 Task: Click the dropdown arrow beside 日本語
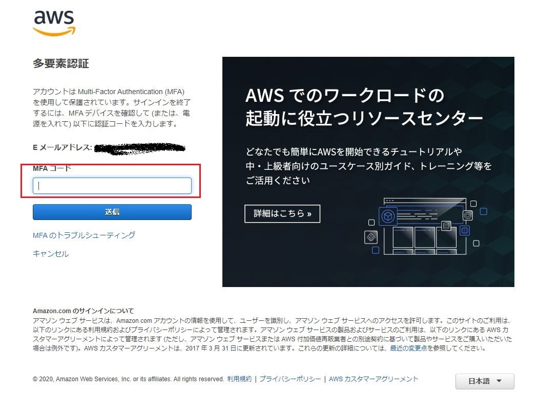499,381
